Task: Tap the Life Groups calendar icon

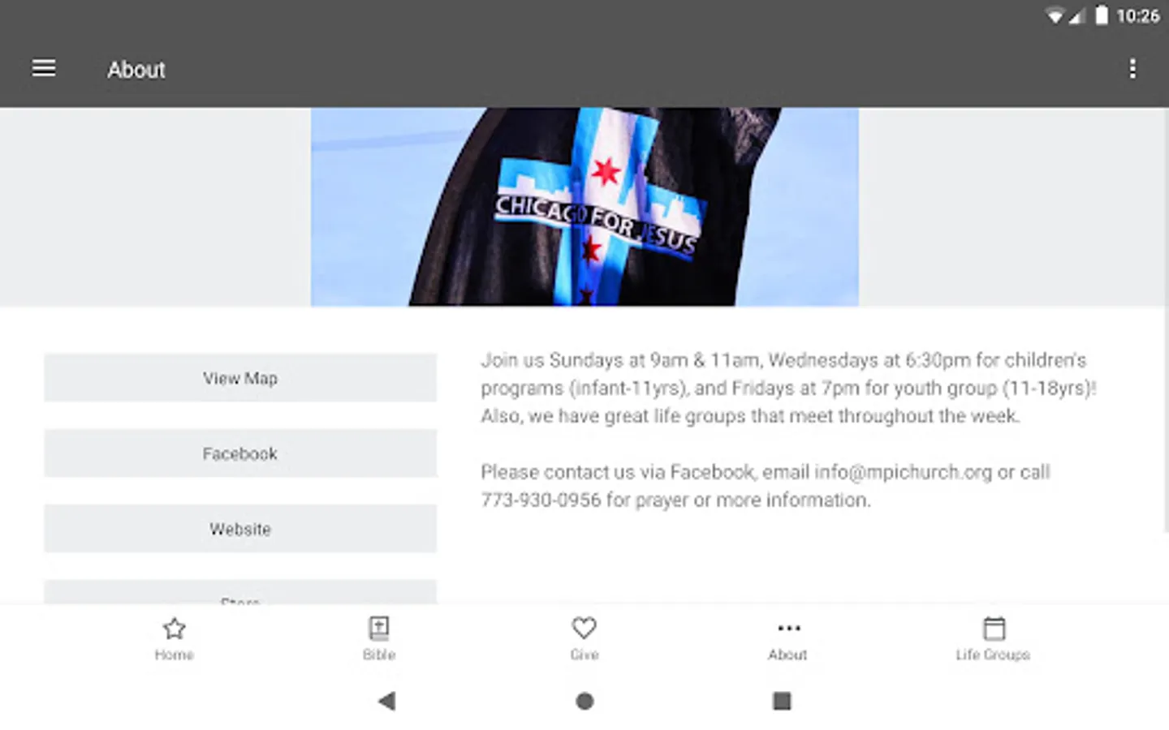Action: (x=994, y=629)
